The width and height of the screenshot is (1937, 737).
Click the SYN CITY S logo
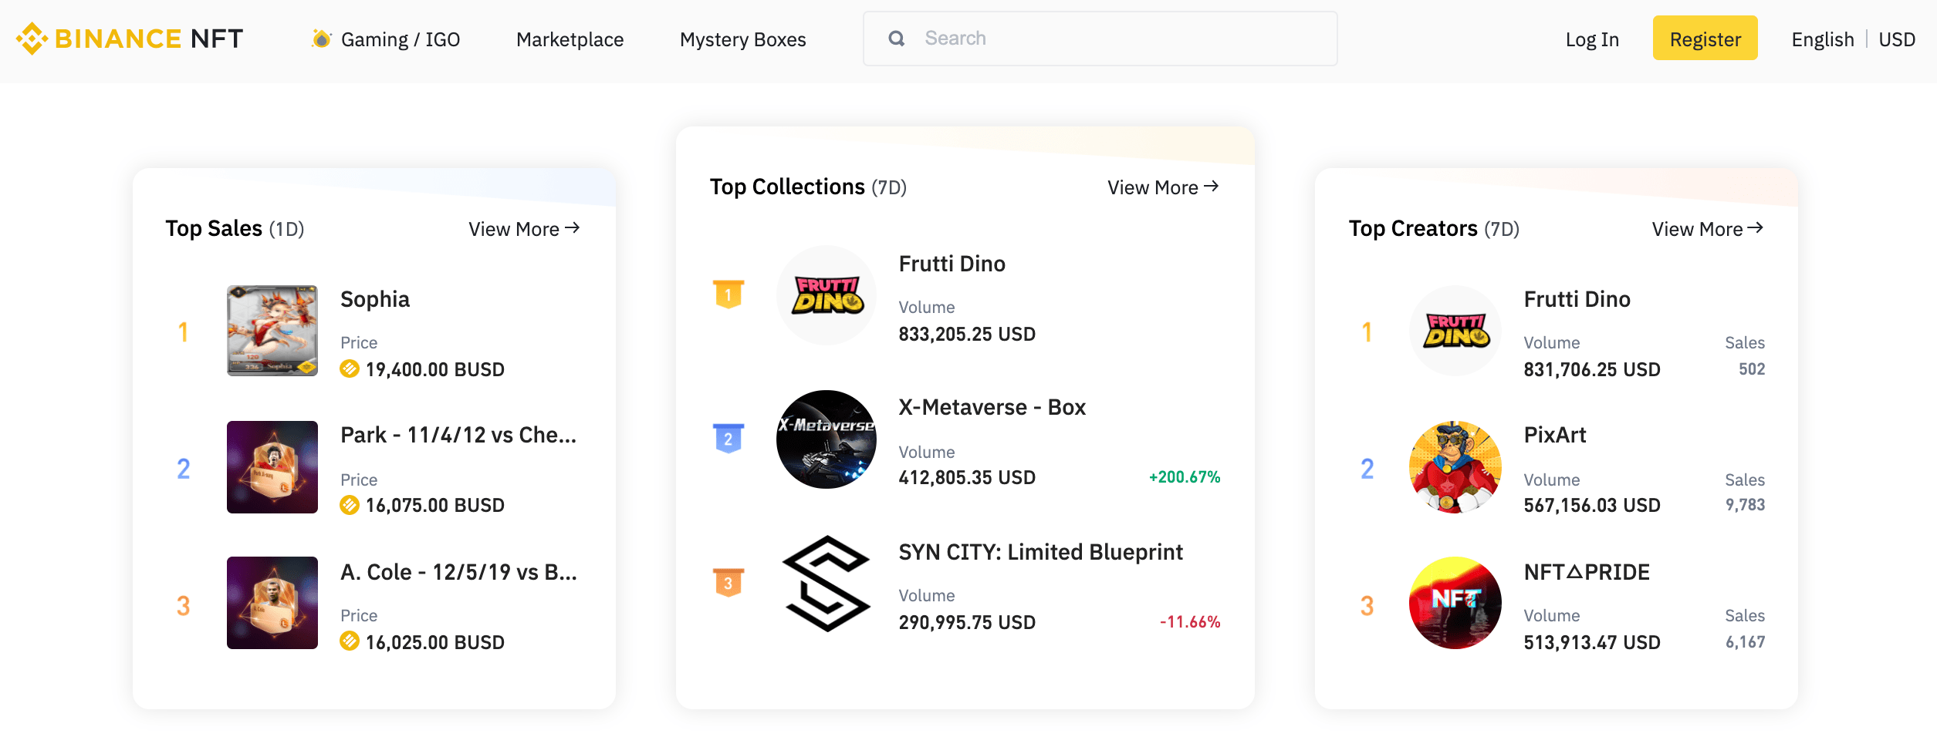pyautogui.click(x=826, y=584)
